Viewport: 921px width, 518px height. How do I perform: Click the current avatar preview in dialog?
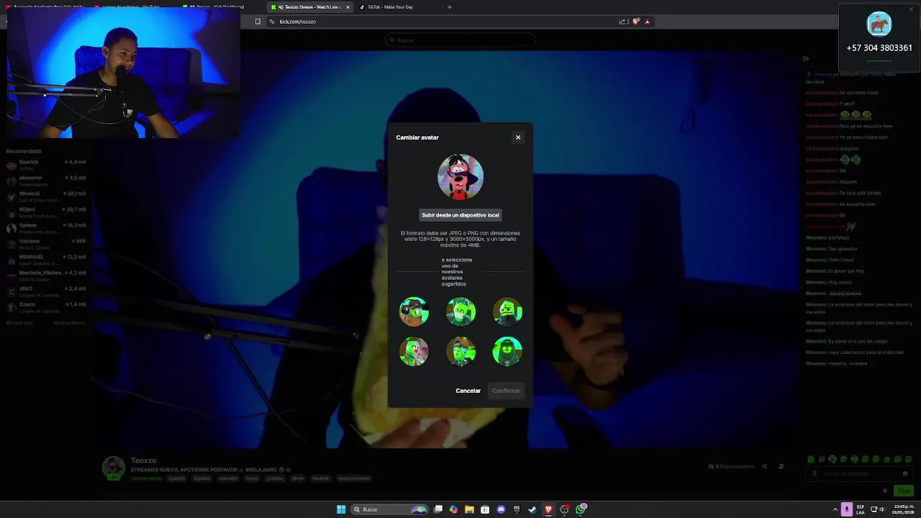coord(460,177)
